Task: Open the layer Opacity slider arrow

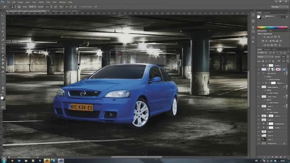Action: (287, 57)
